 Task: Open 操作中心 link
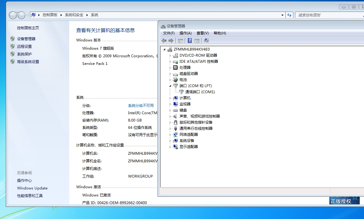(x=24, y=181)
